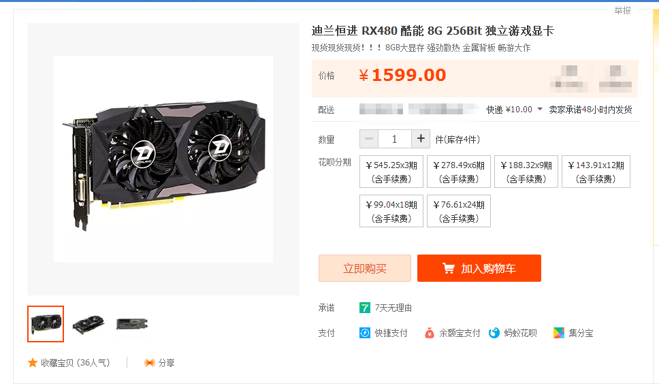Image resolution: width=659 pixels, height=390 pixels.
Task: Decrease quantity with the minus button
Action: coord(369,139)
